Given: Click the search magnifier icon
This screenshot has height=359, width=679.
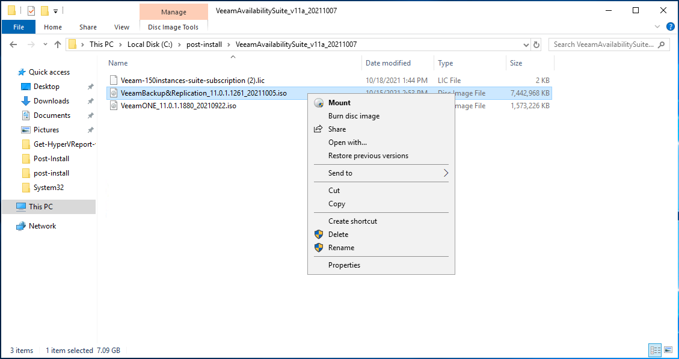Looking at the screenshot, I should (661, 44).
